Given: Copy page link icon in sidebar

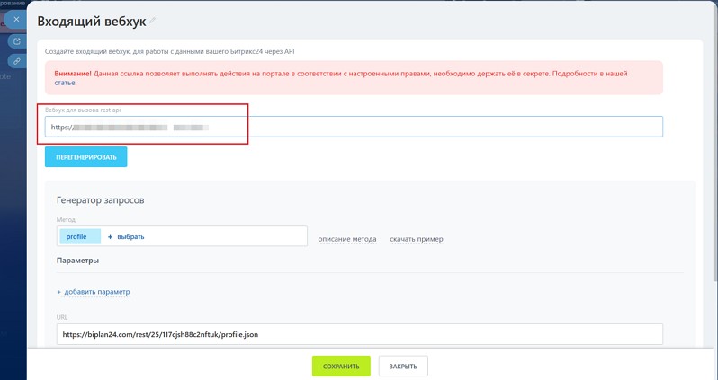Looking at the screenshot, I should [17, 61].
